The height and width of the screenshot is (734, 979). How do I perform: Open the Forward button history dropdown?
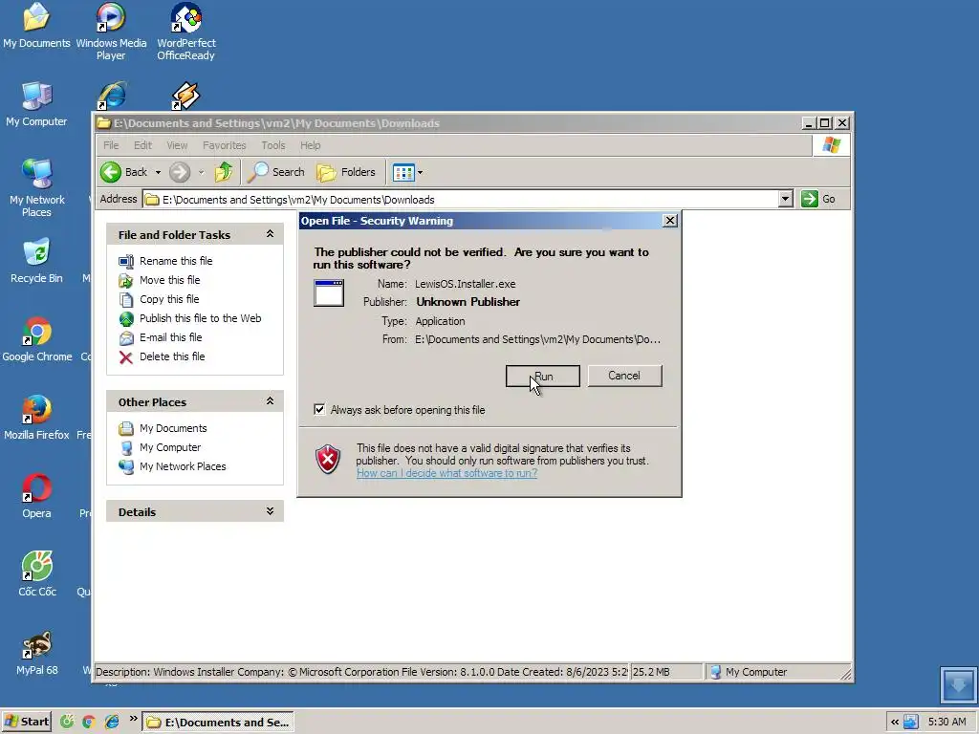(x=201, y=172)
